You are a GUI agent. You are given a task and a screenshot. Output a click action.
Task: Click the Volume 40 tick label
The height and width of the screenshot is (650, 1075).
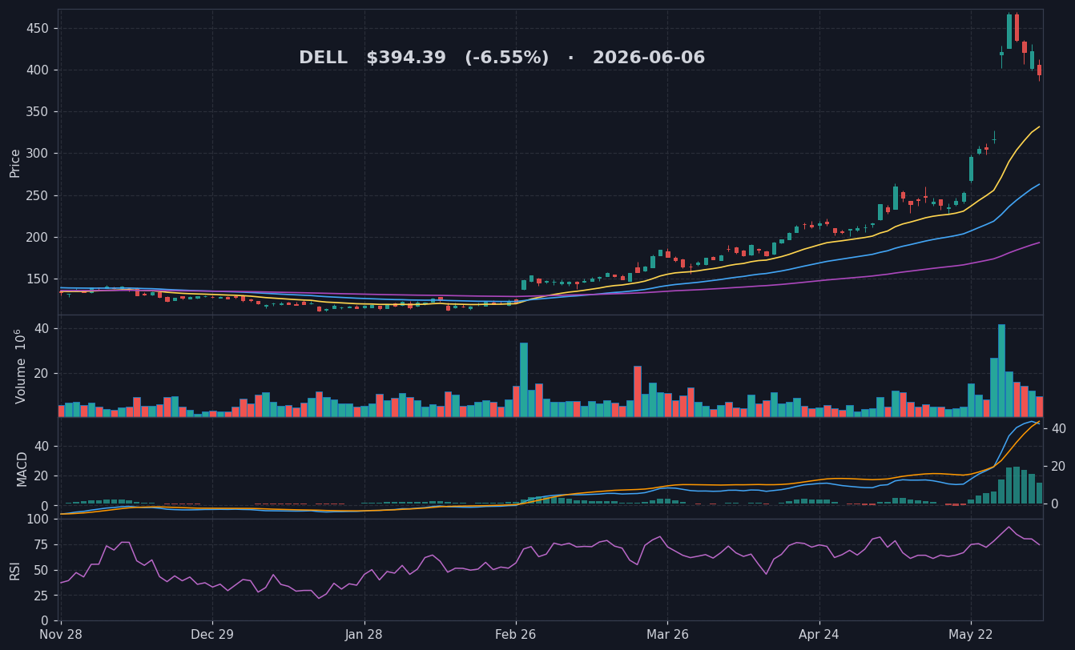42,329
